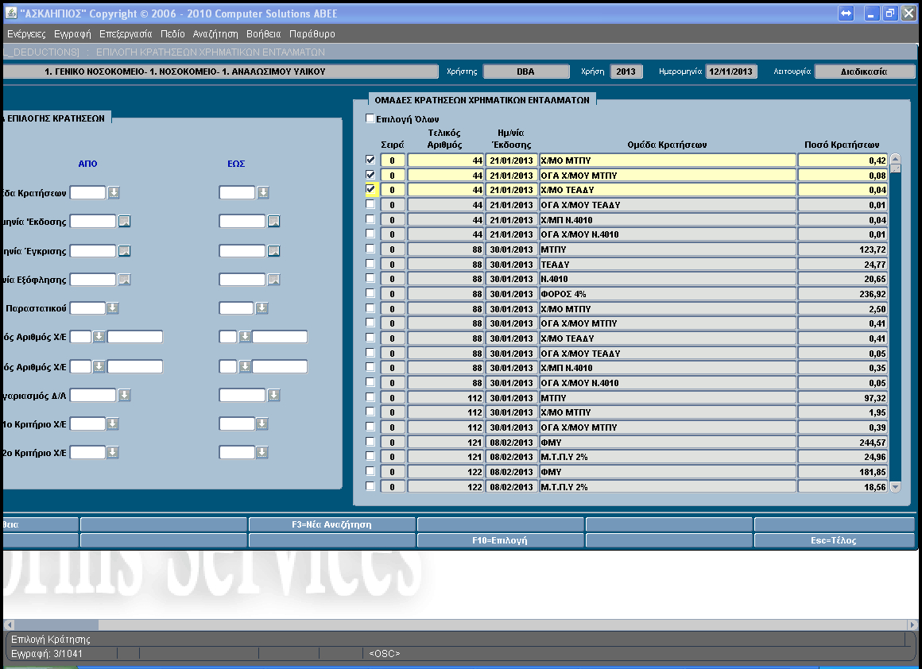The width and height of the screenshot is (922, 669).
Task: Open the ΑΠΟ Παραστατικού dropdown arrow
Action: tap(112, 307)
